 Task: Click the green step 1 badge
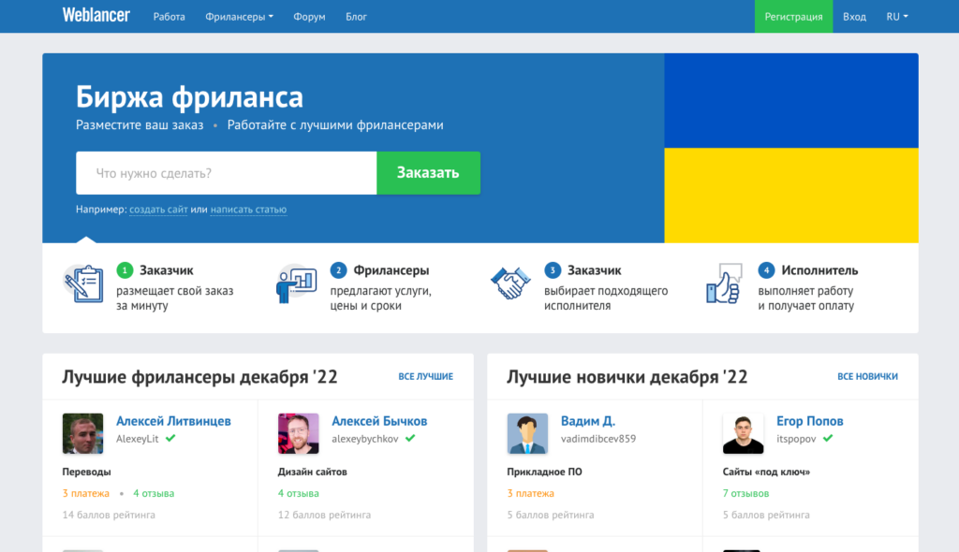(x=125, y=270)
